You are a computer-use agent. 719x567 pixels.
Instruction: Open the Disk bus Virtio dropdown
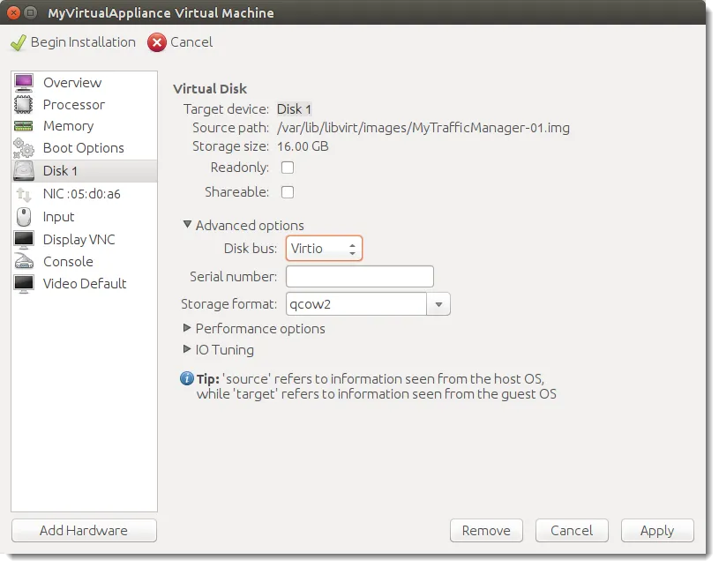(324, 249)
